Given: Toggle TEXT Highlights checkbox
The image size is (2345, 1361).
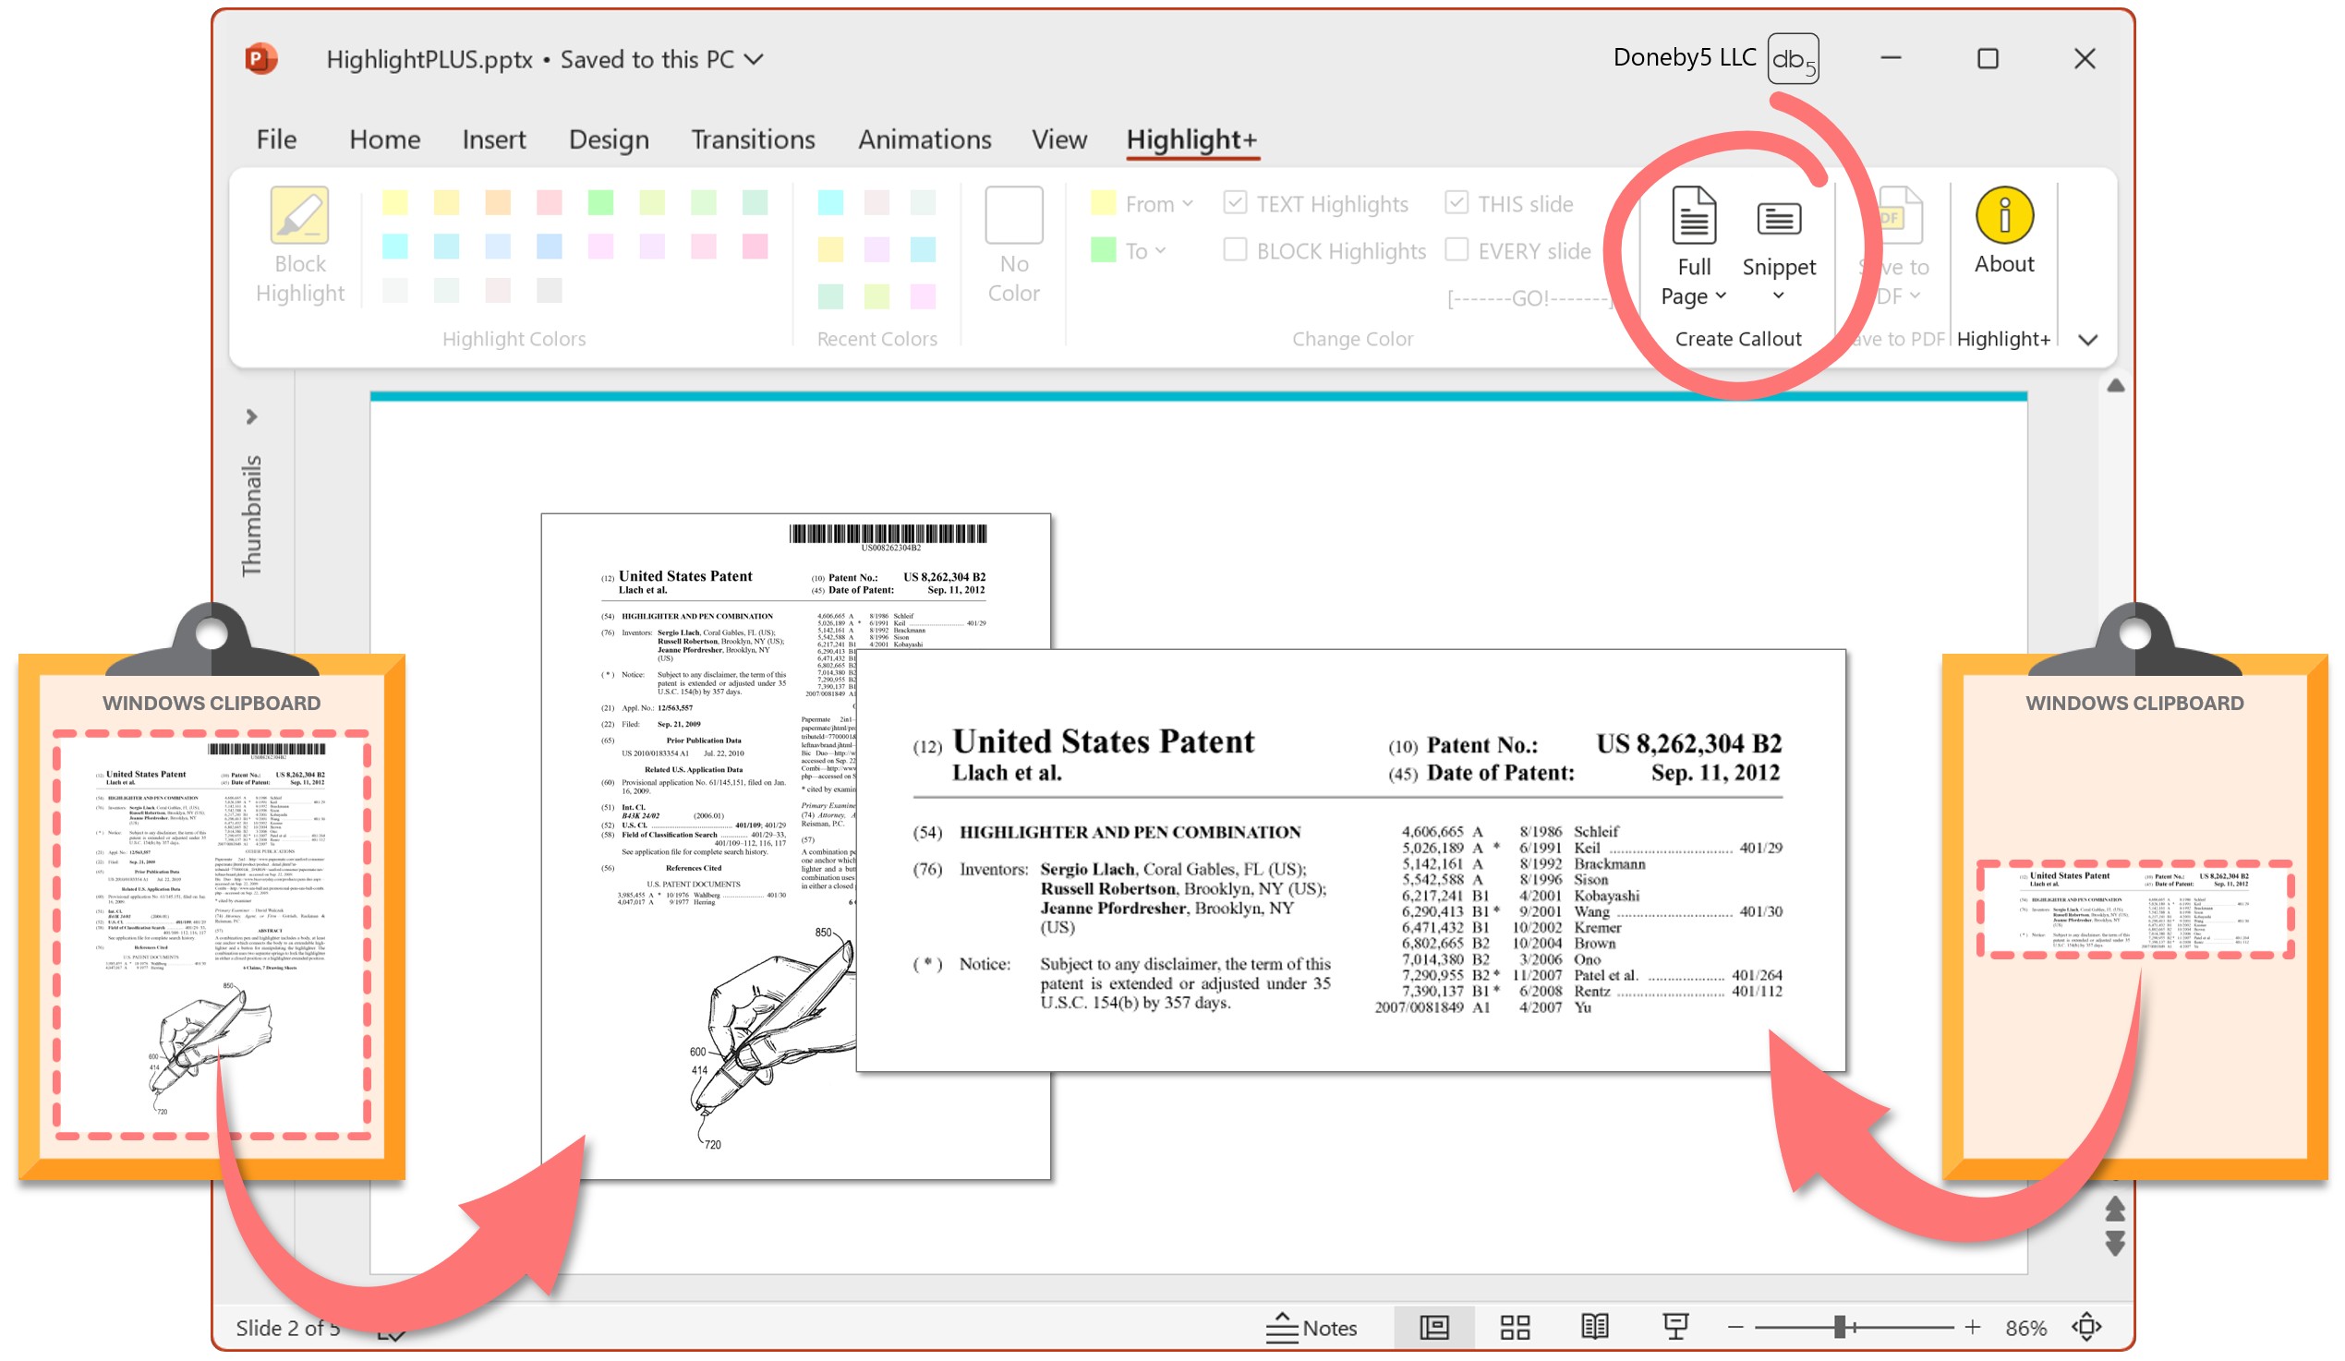Looking at the screenshot, I should tap(1235, 203).
